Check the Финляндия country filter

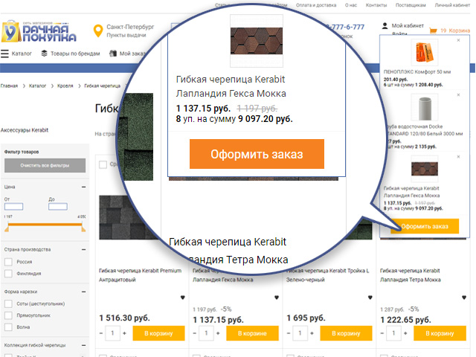[8, 273]
